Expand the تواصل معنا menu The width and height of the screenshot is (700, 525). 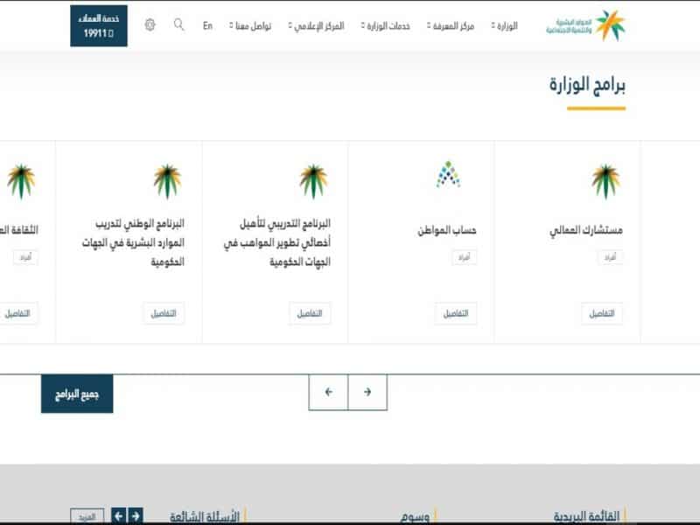pyautogui.click(x=250, y=26)
